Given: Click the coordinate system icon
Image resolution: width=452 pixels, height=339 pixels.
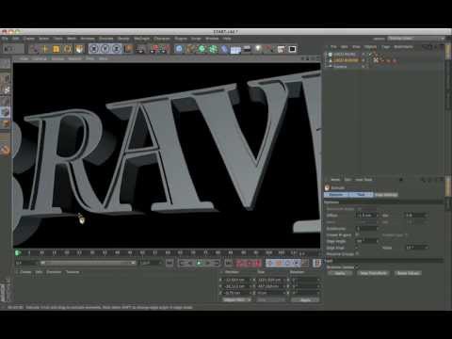Looking at the screenshot, I should point(128,49).
